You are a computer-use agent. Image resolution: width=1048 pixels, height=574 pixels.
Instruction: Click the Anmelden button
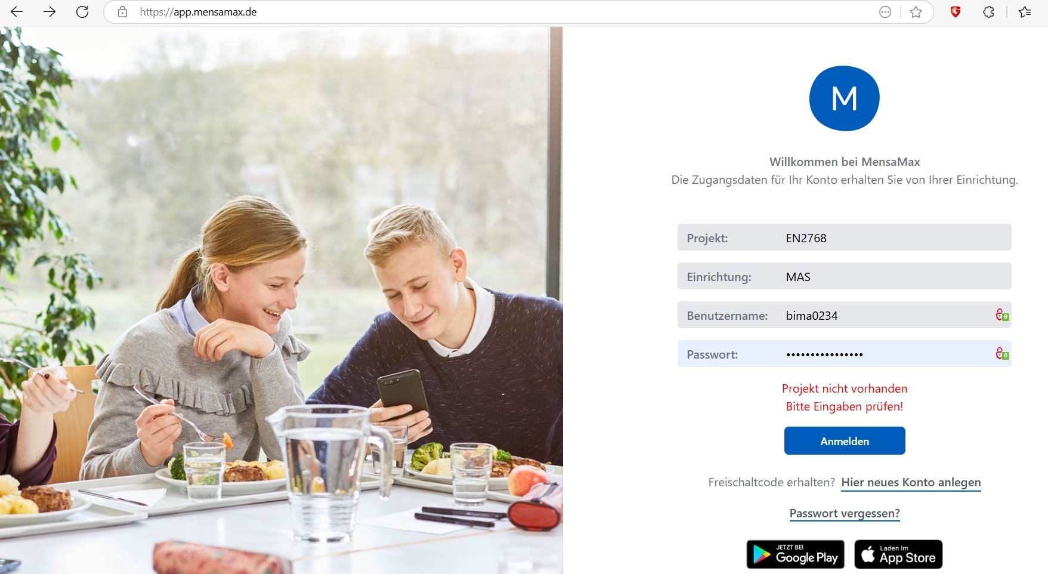(845, 441)
